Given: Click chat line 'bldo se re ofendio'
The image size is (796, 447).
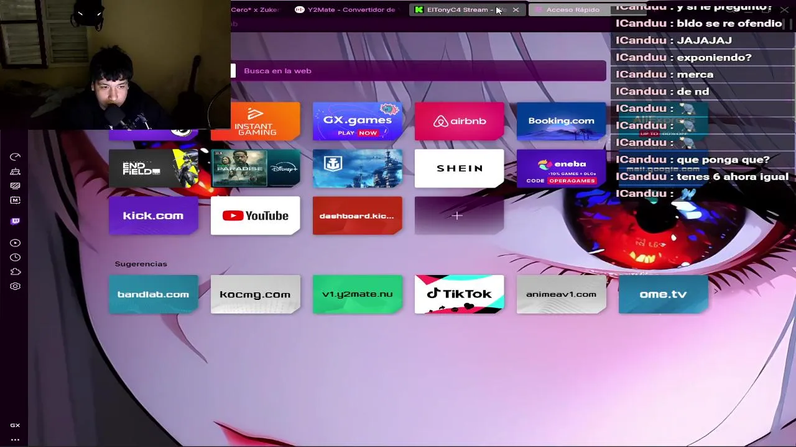Looking at the screenshot, I should pos(729,23).
